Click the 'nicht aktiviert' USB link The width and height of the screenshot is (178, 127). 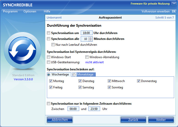[94, 62]
